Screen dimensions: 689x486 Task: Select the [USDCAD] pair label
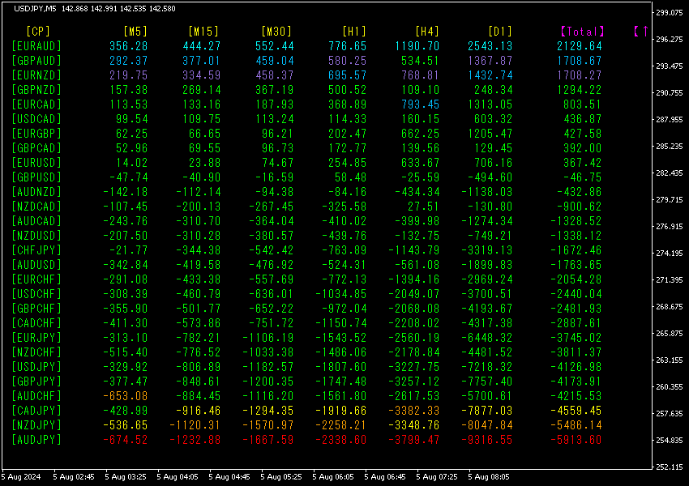point(36,118)
